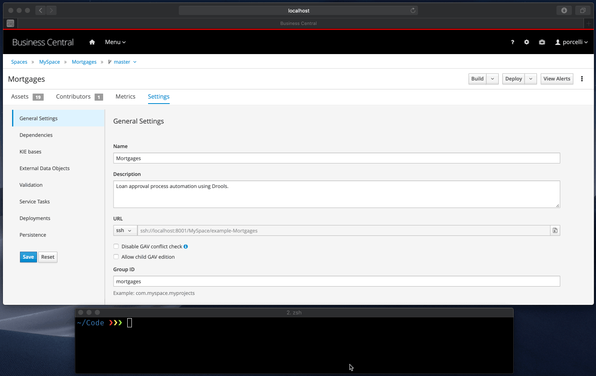This screenshot has height=376, width=596.
Task: Click the info icon beside GAV conflict check
Action: pos(185,247)
